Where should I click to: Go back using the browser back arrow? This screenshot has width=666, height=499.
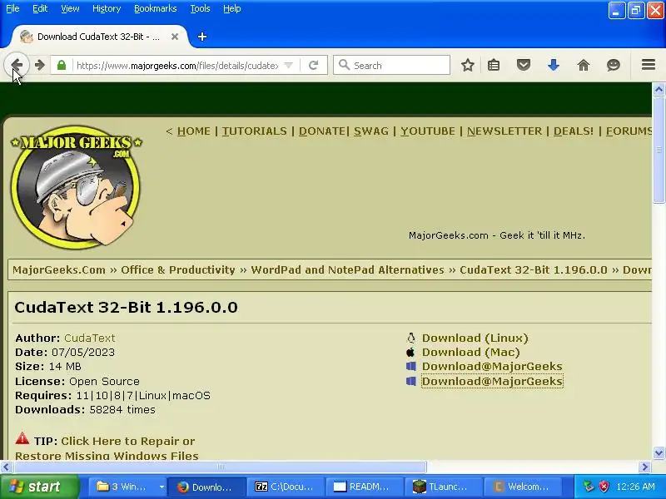click(x=17, y=65)
